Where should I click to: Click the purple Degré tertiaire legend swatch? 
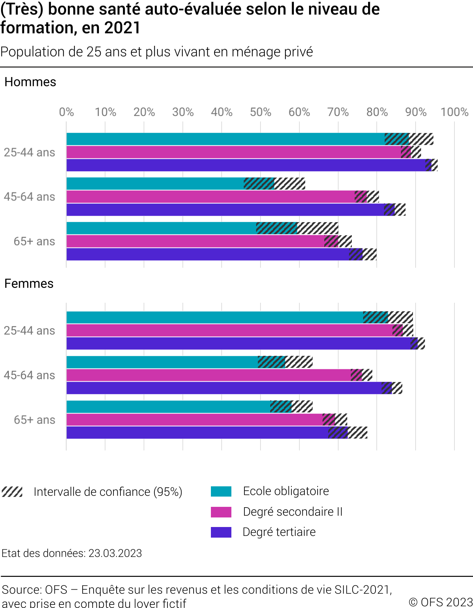click(221, 532)
